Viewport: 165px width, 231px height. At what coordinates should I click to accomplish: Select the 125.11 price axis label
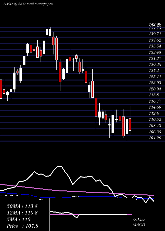pos(155,77)
